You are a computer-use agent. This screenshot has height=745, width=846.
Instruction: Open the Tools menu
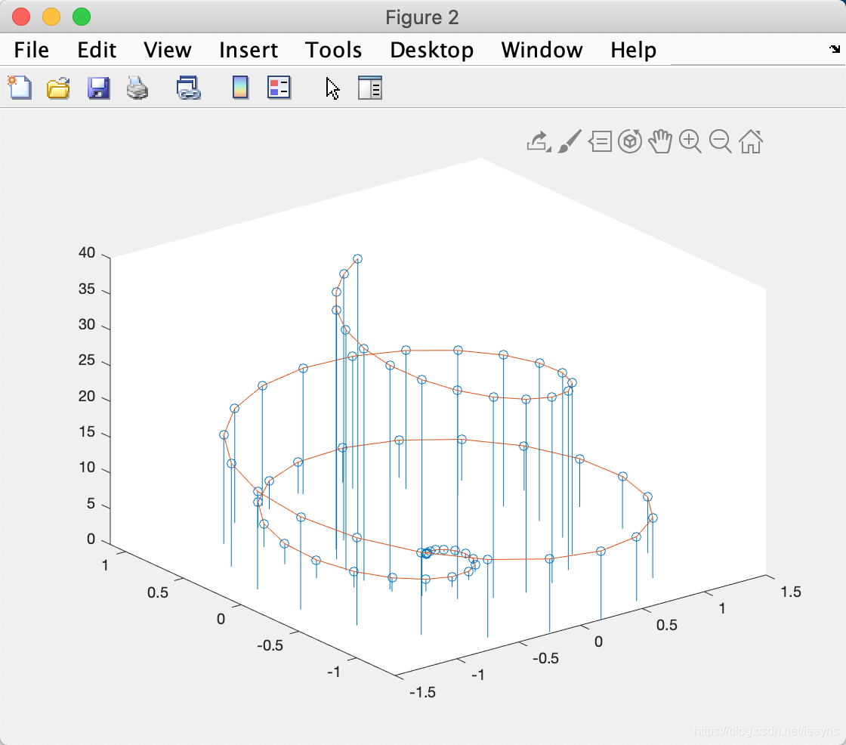(x=333, y=50)
